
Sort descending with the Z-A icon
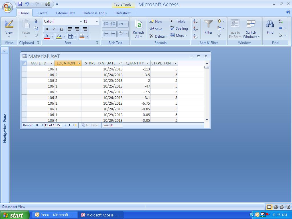pos(196,29)
